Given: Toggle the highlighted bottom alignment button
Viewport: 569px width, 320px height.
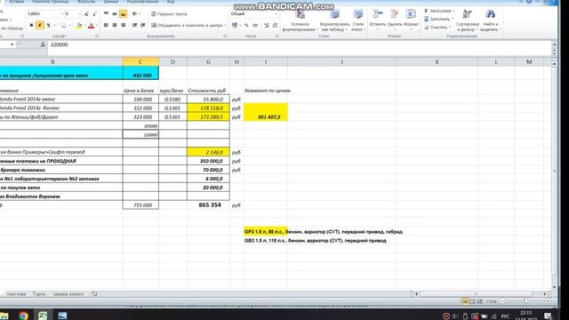Looking at the screenshot, I should [x=124, y=14].
